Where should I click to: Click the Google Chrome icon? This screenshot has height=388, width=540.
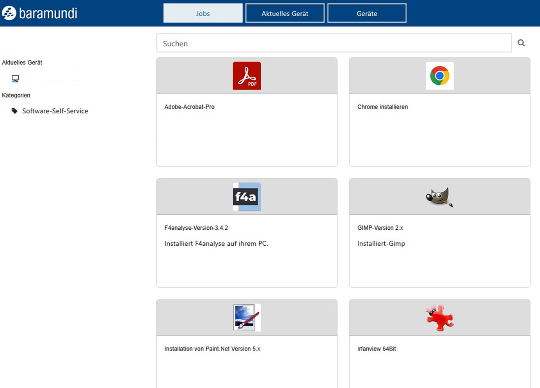tap(439, 76)
